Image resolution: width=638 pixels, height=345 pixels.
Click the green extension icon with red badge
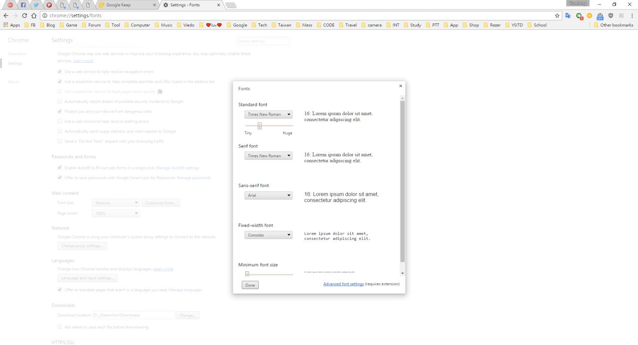pos(579,16)
